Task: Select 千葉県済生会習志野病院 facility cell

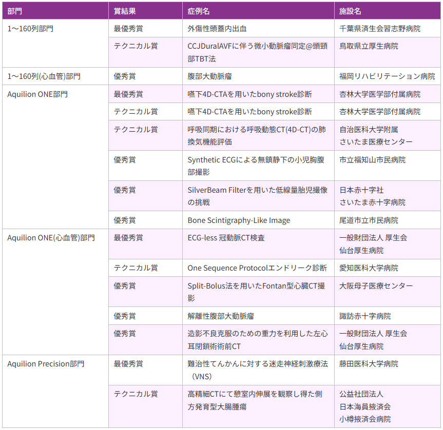Action: [x=379, y=29]
